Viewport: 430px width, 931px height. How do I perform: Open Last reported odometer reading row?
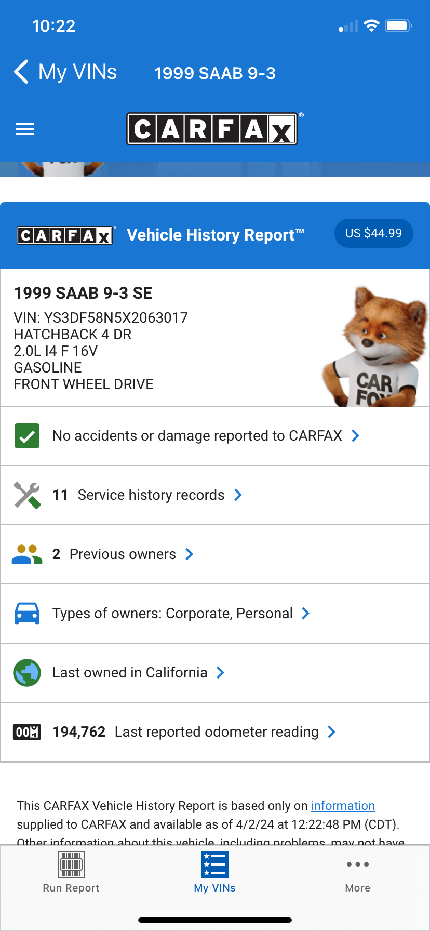[x=215, y=732]
